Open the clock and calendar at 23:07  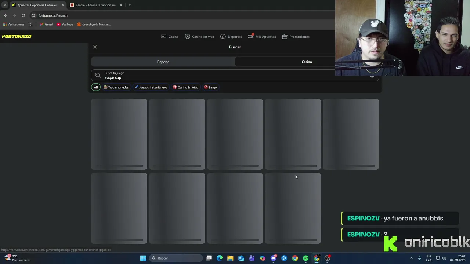(x=458, y=258)
